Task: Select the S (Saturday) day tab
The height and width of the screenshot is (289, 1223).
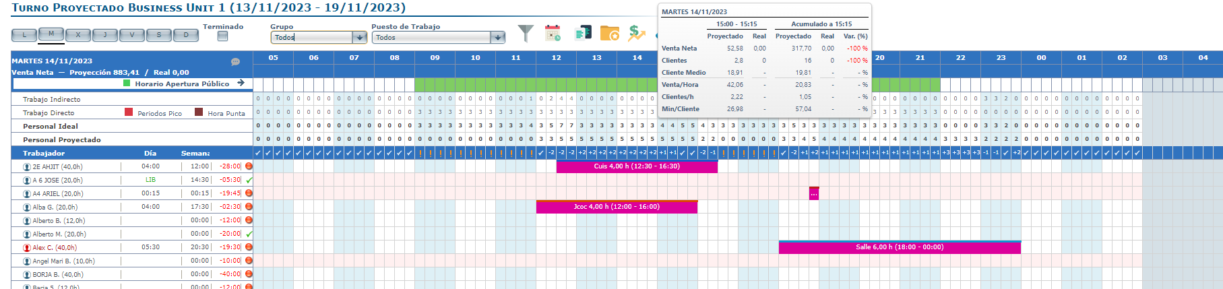Action: (x=159, y=35)
